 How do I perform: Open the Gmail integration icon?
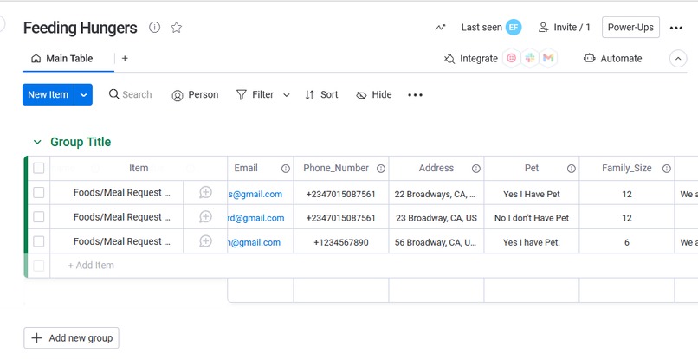click(548, 58)
